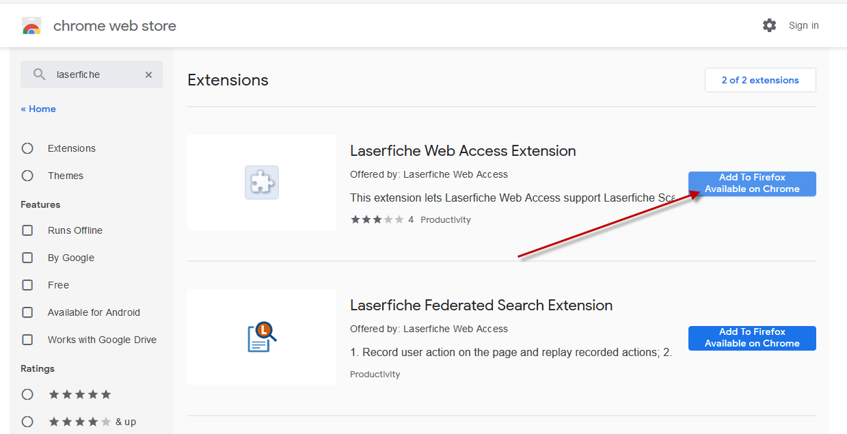Click the three-star rating of Web Access Extension
The image size is (847, 434).
(x=377, y=219)
